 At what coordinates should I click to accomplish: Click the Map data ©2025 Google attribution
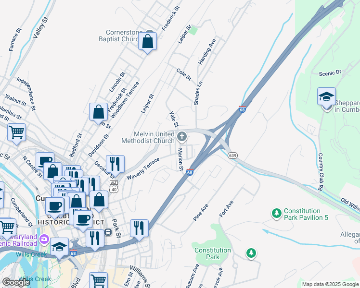[331, 285]
